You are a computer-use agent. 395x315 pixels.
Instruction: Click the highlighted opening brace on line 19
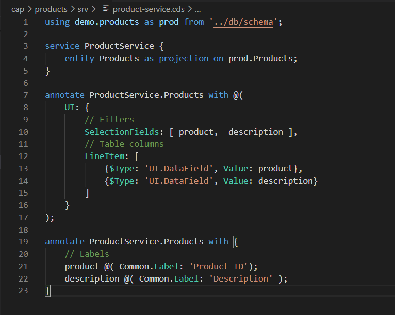[236, 242]
